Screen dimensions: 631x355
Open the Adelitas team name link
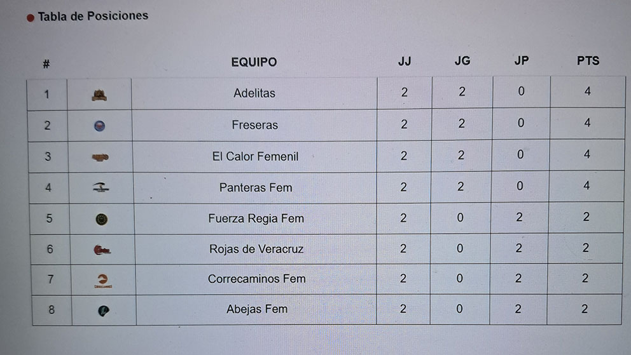pyautogui.click(x=254, y=93)
